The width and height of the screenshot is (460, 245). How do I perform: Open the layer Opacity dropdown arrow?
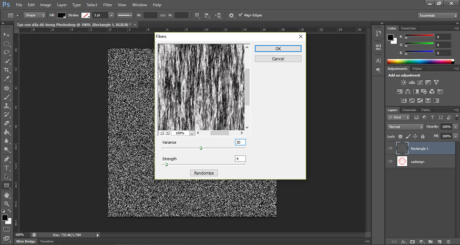455,127
